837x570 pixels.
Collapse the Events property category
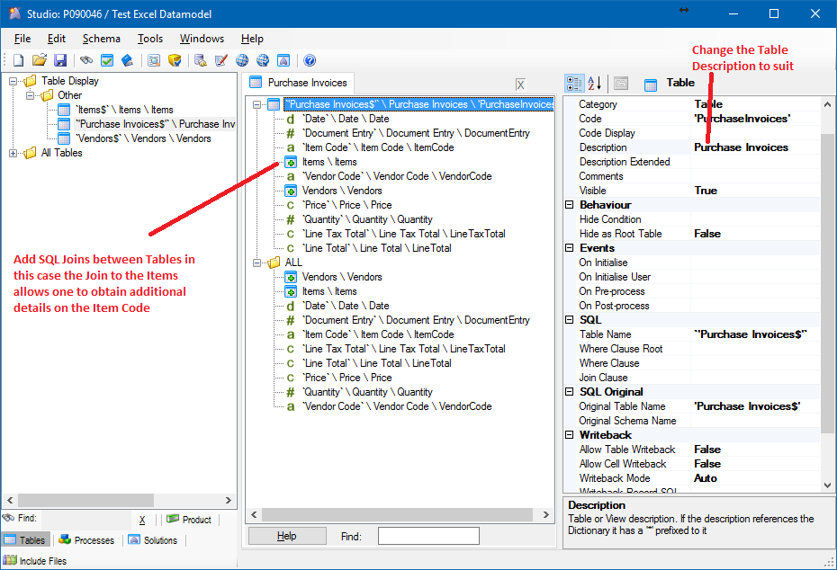click(570, 248)
